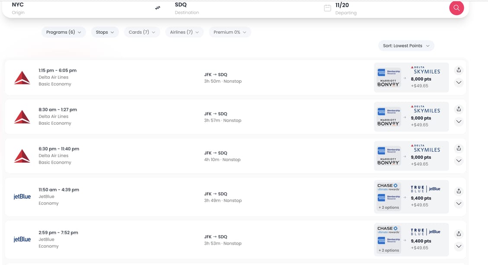The height and width of the screenshot is (265, 488).
Task: Share the 6:30 pm Delta flight
Action: click(459, 148)
